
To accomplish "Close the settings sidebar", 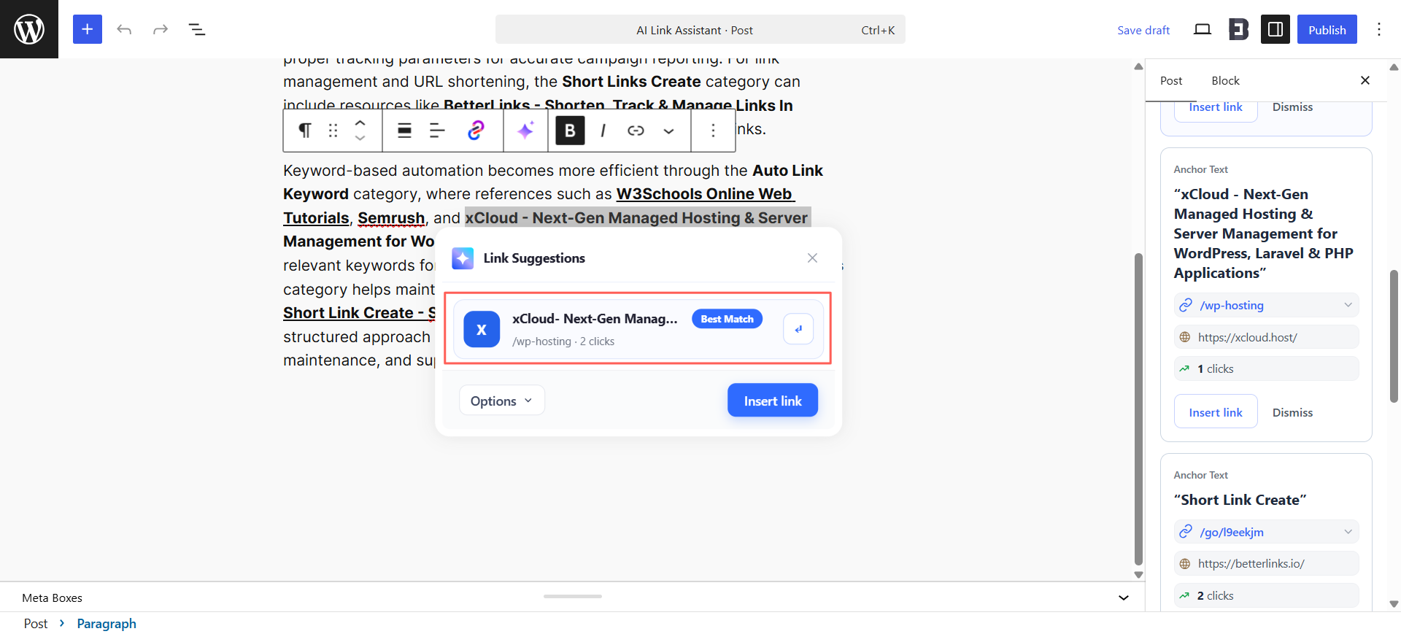I will click(x=1365, y=80).
